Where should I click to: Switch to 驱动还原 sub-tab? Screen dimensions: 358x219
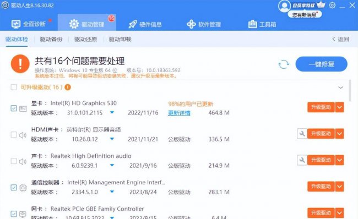click(x=85, y=39)
